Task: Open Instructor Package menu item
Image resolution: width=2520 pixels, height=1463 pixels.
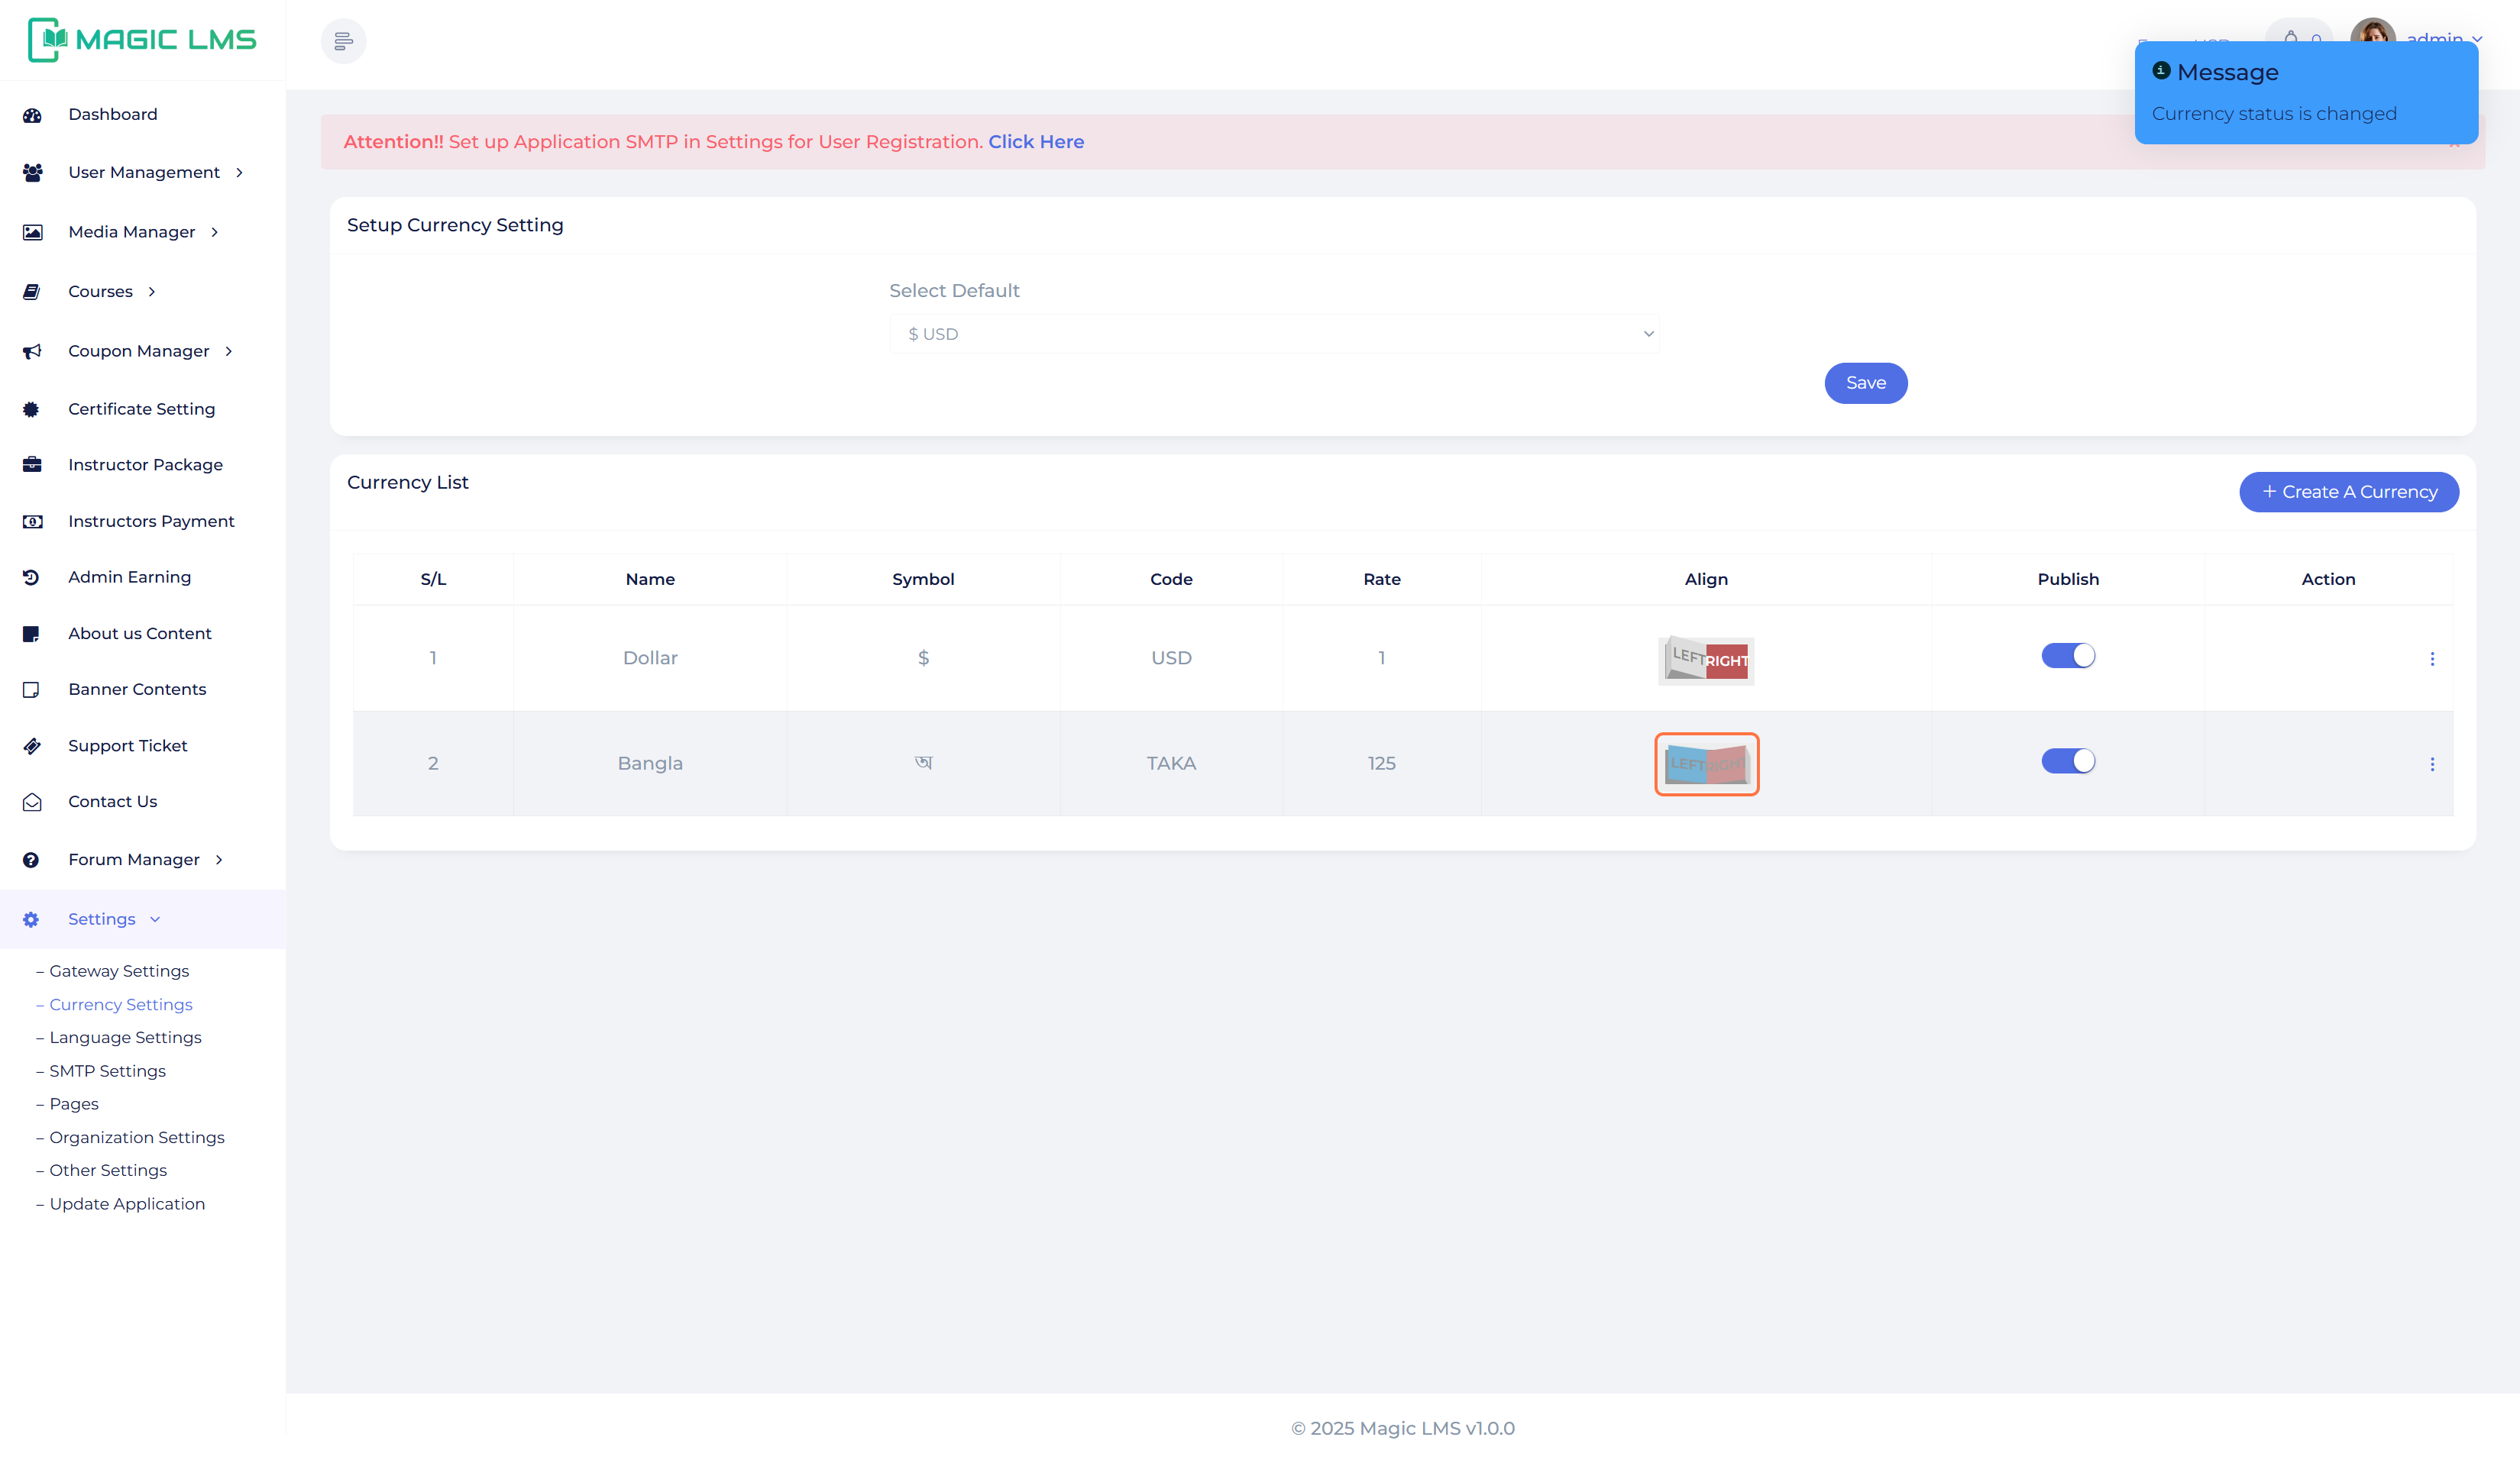Action: pos(146,465)
